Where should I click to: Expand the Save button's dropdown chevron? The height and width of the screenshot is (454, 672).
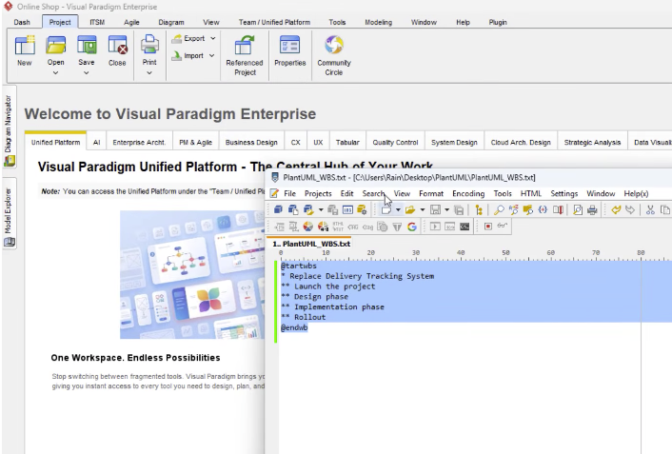click(x=87, y=73)
